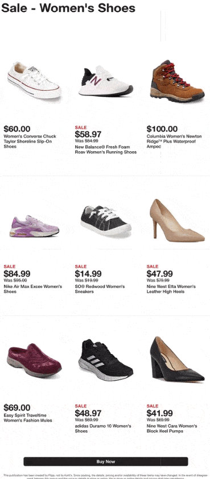Open the New Balance Fresh Foam Roav photo
The height and width of the screenshot is (479, 210).
coord(106,81)
